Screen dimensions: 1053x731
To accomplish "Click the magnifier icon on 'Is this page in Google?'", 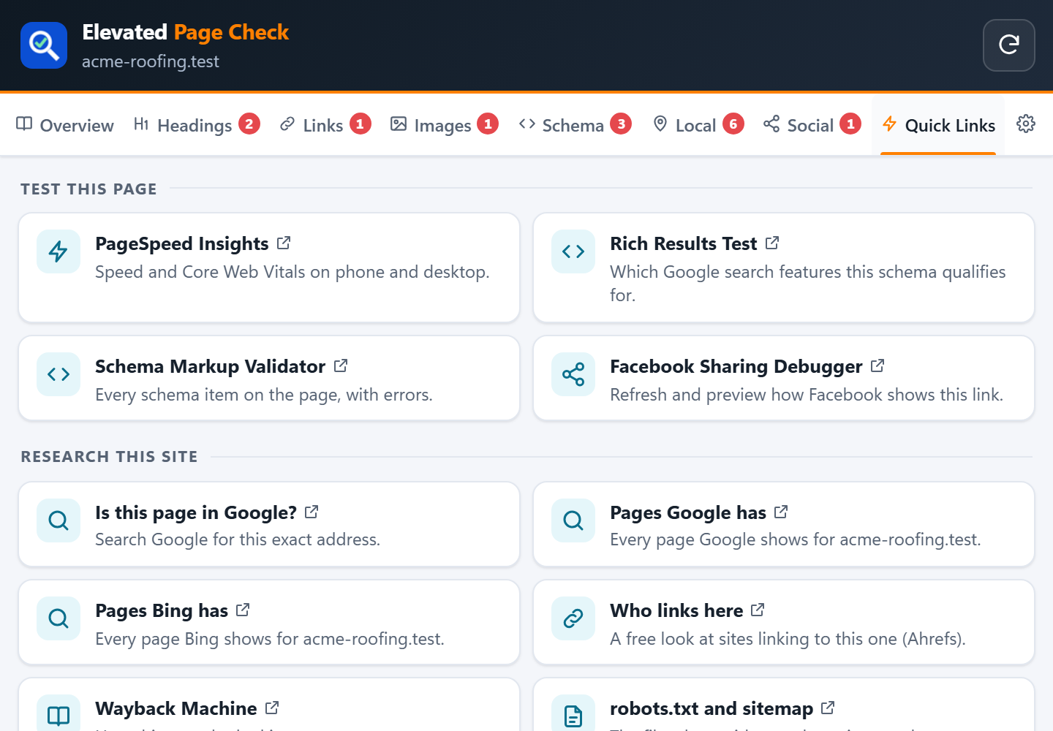I will pyautogui.click(x=58, y=520).
